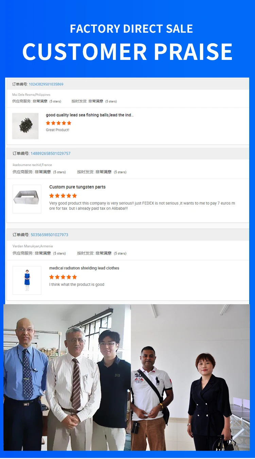Click the lead fishing balls product thumbnail
The width and height of the screenshot is (255, 459).
26,126
